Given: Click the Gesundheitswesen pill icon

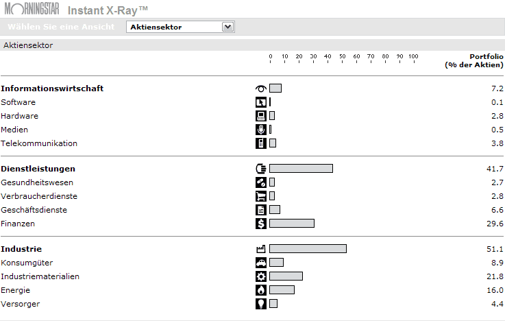Looking at the screenshot, I should click(x=260, y=182).
